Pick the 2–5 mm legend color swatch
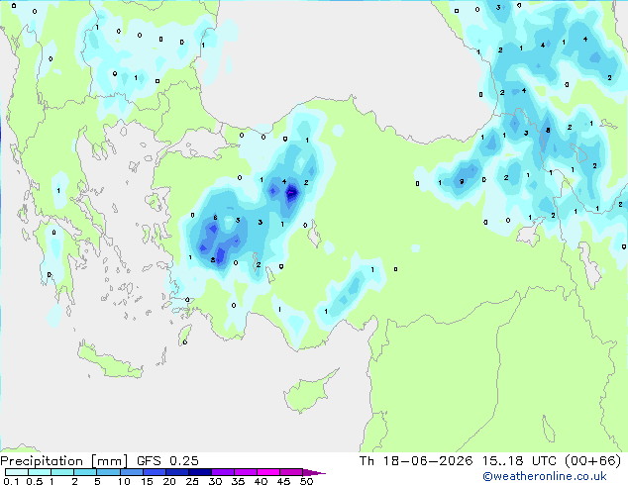The image size is (628, 485). pos(85,472)
